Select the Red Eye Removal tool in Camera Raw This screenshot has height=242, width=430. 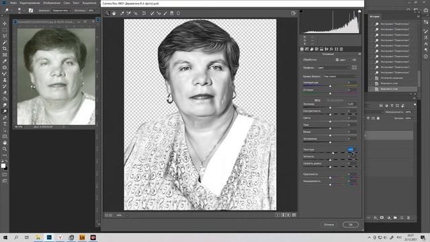[159, 13]
